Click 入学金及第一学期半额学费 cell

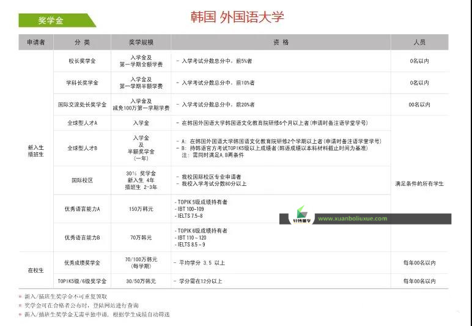[x=141, y=83]
